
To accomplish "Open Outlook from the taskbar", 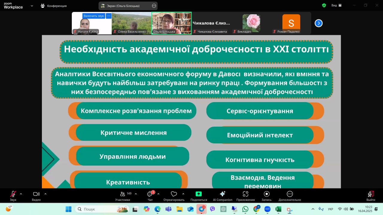I will [190, 209].
